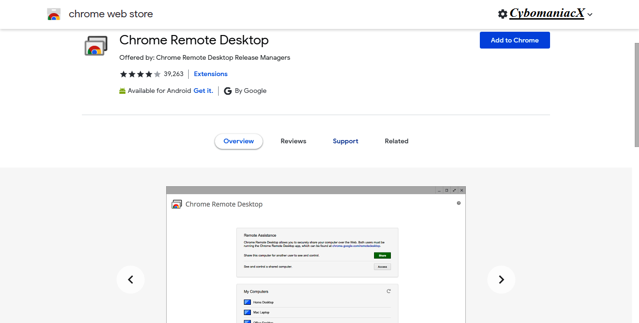
Task: Click the green Share button in screenshot
Action: pyautogui.click(x=382, y=255)
